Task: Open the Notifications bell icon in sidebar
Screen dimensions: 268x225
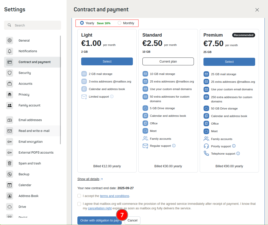Action: click(9, 51)
